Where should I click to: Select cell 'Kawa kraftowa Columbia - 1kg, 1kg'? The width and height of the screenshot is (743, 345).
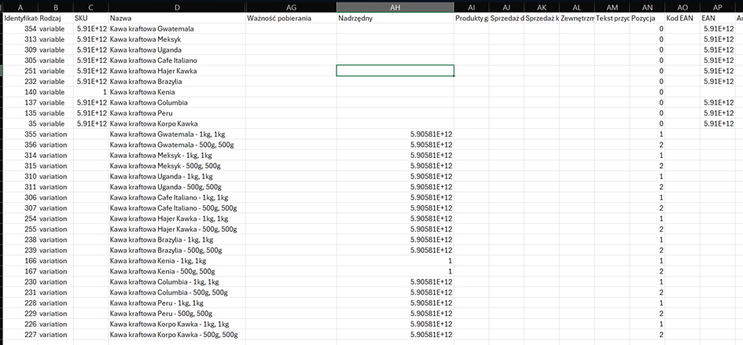177,282
